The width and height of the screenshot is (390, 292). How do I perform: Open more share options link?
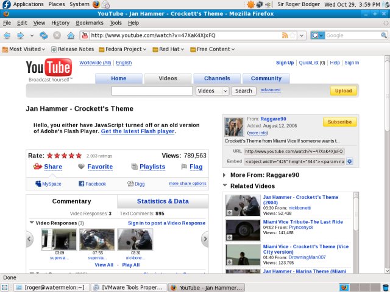188,184
